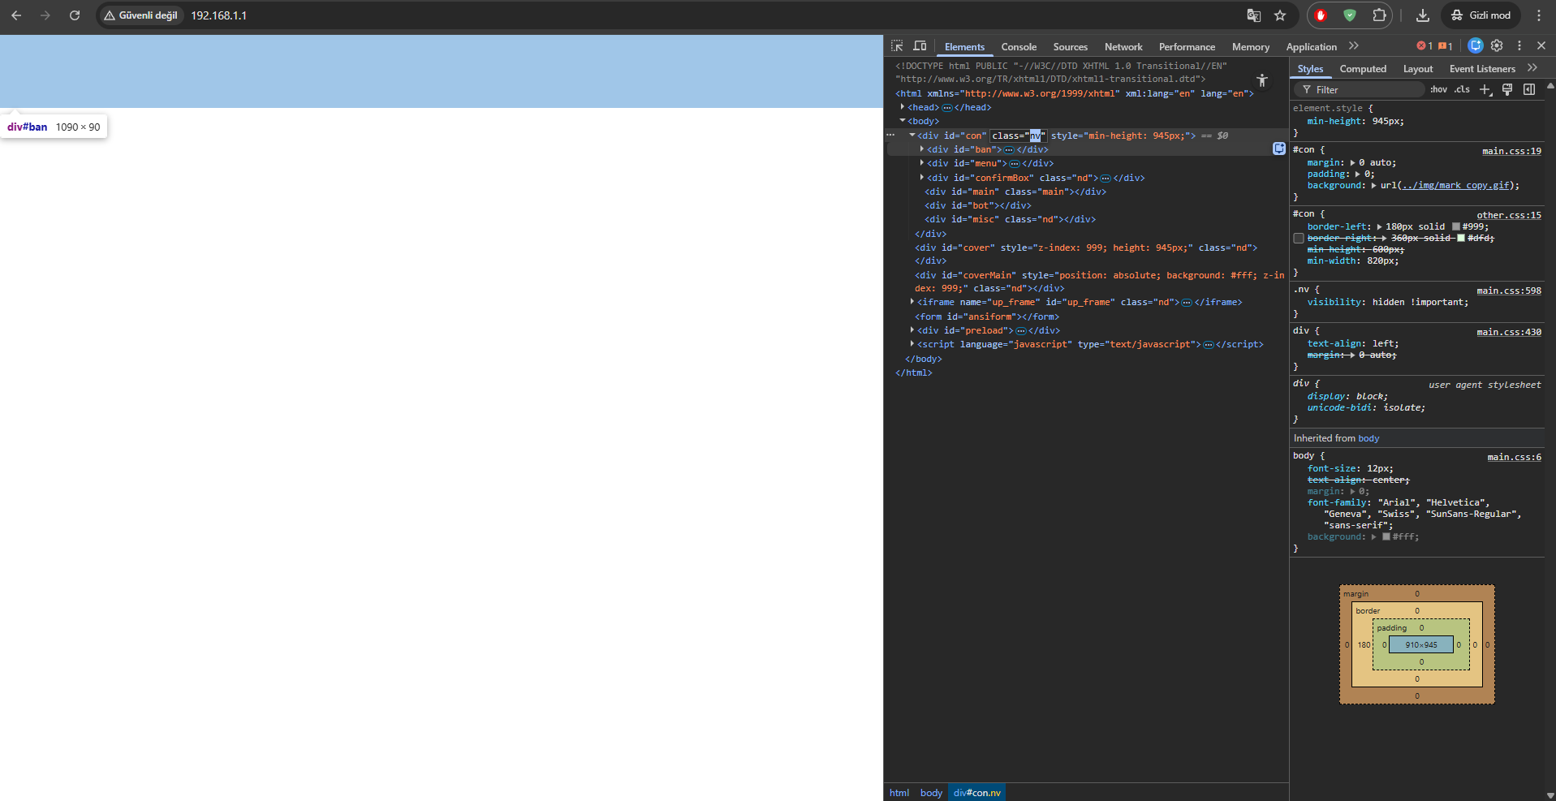Expand the div id="ban" node
The width and height of the screenshot is (1556, 801).
[922, 149]
